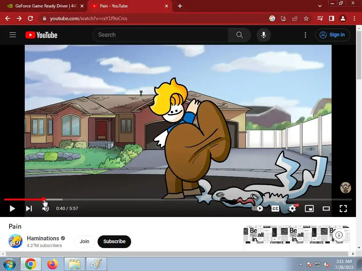Click the Google icon in address bar
Image resolution: width=362 pixels, height=271 pixels.
pos(272,18)
